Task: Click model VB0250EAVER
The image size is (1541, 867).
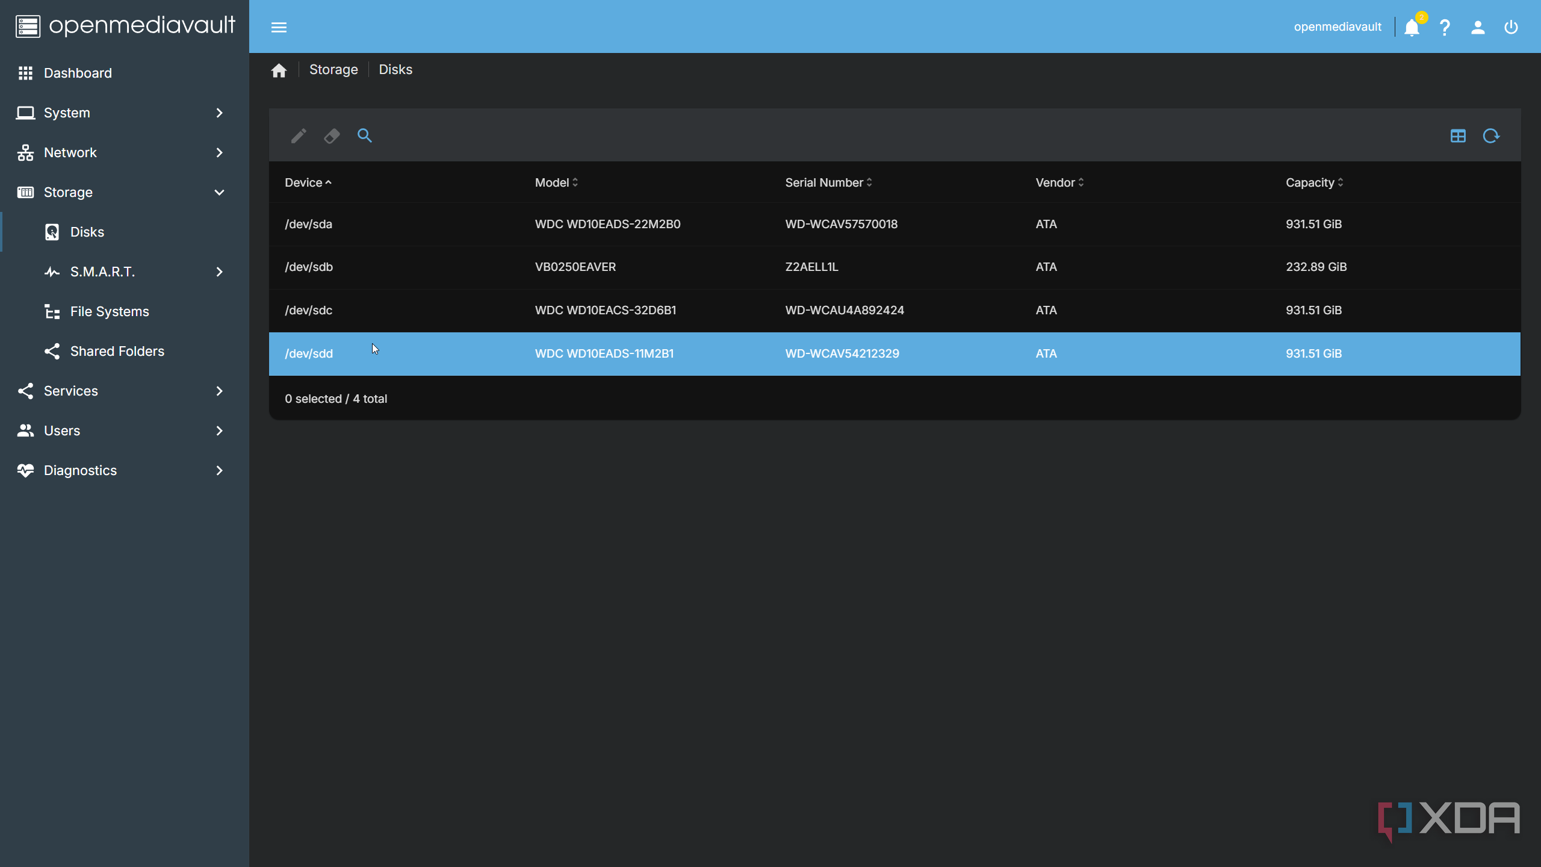Action: pos(575,267)
